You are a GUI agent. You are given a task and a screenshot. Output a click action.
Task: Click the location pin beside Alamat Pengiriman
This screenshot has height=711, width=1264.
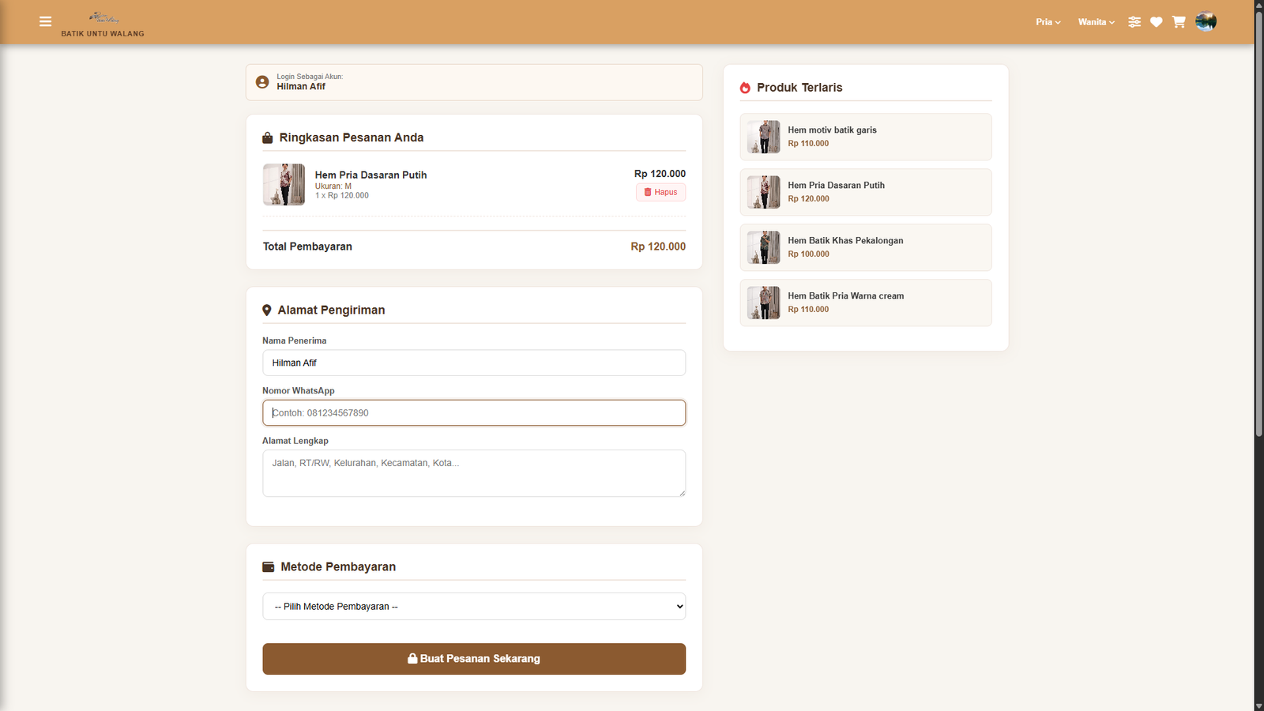point(267,310)
